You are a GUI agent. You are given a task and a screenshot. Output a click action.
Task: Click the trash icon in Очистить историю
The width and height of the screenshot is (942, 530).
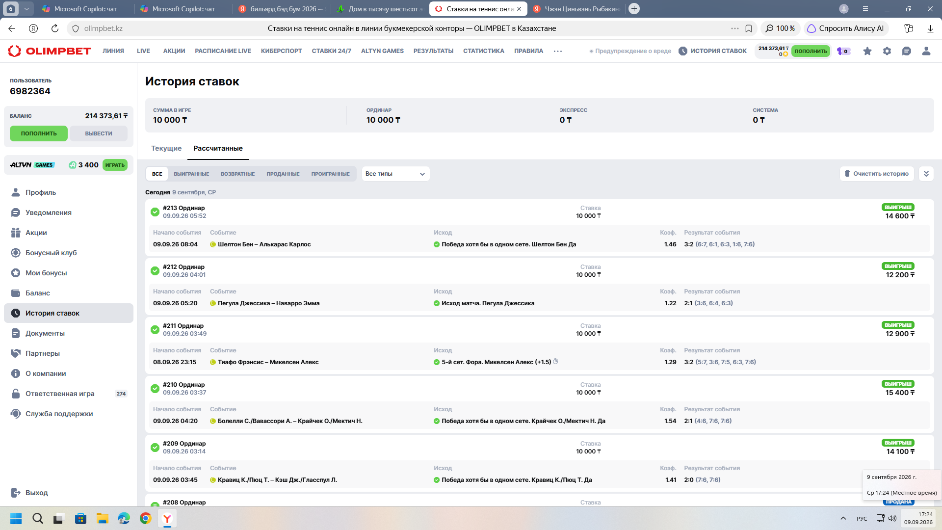[847, 174]
